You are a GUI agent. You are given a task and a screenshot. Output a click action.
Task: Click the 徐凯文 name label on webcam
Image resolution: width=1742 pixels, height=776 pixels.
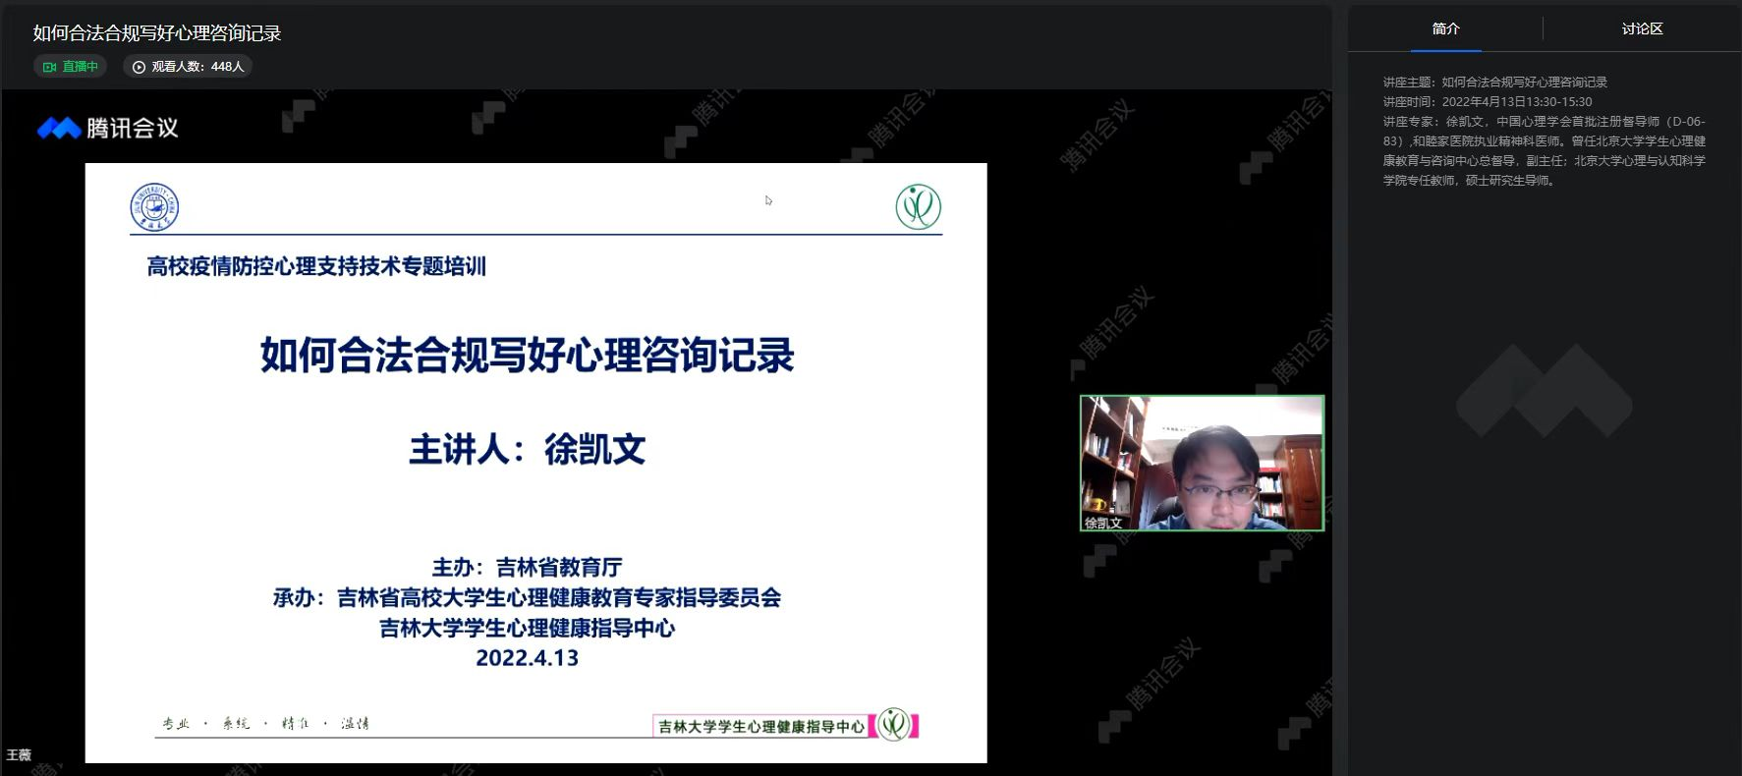[1102, 524]
